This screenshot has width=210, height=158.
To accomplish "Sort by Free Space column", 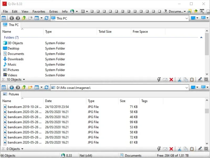I will click(148, 32).
